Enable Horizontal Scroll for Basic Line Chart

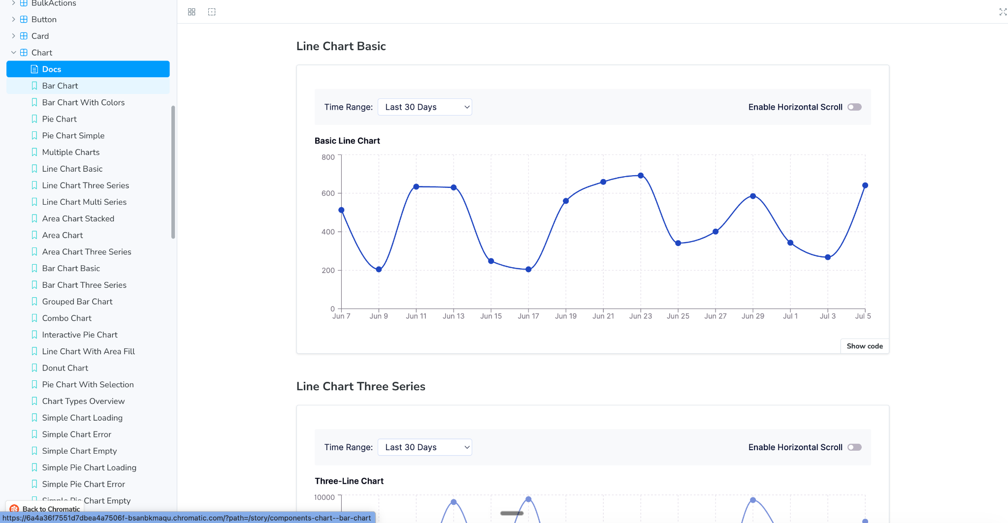(x=854, y=107)
